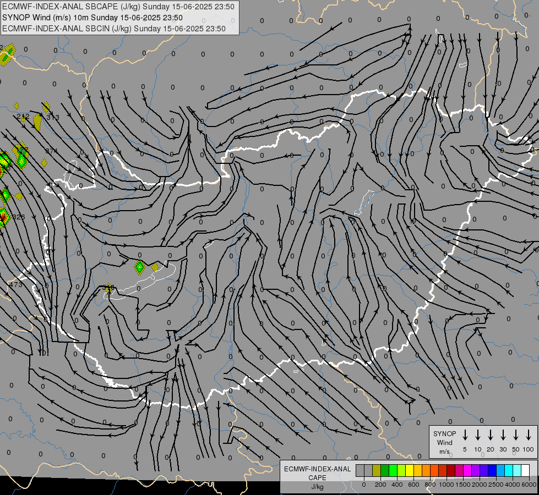This screenshot has height=495, width=539.
Task: Click the 473 CAPE value on map
Action: point(16,284)
